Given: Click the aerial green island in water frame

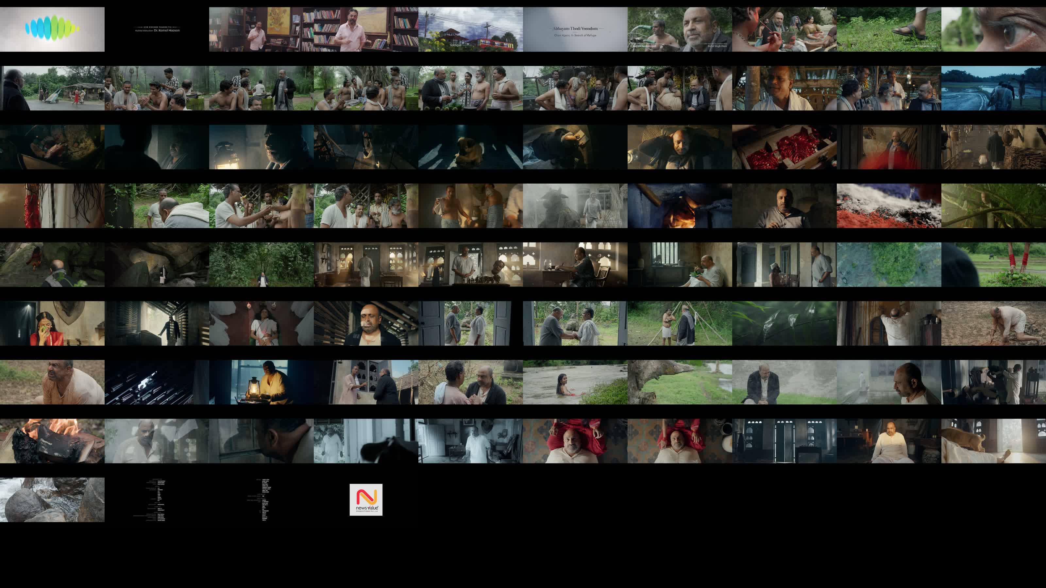Looking at the screenshot, I should point(889,265).
